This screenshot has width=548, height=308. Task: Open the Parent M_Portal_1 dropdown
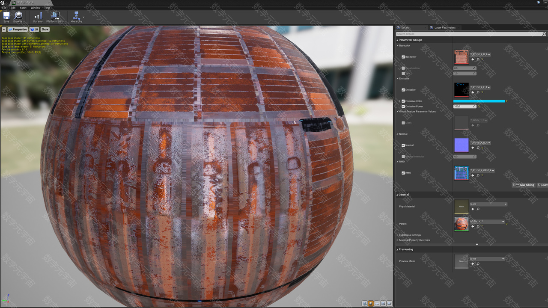(487, 221)
